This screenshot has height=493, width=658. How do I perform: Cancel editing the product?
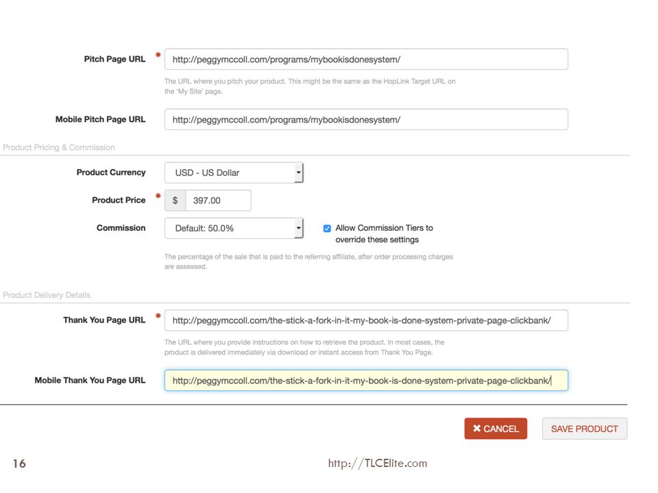pyautogui.click(x=496, y=429)
